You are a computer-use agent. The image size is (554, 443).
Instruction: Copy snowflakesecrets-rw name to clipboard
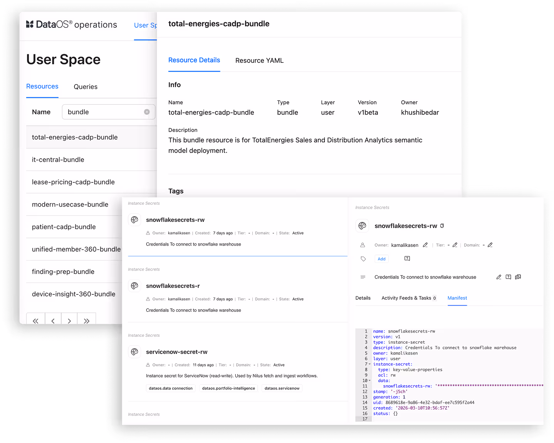[x=442, y=226]
